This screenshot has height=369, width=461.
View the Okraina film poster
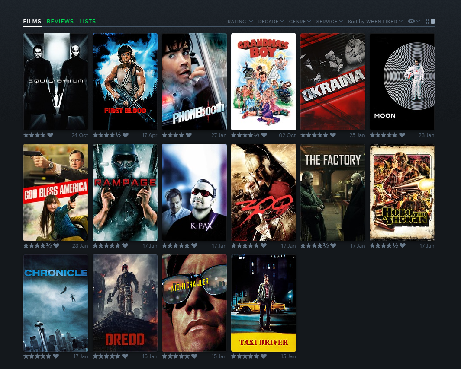tap(333, 82)
